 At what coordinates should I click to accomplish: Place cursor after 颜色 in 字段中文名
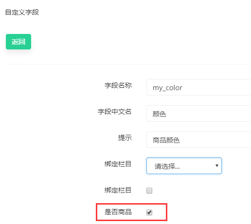point(166,114)
